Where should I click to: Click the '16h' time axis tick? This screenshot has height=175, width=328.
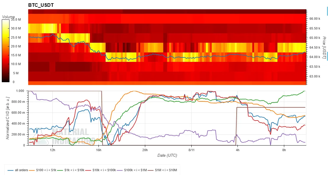(99, 150)
